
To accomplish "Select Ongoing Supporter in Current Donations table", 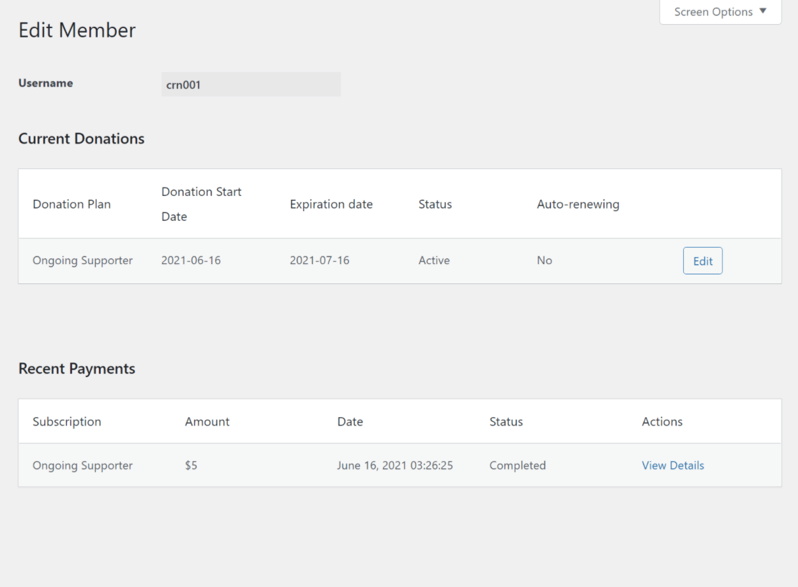I will pos(82,260).
